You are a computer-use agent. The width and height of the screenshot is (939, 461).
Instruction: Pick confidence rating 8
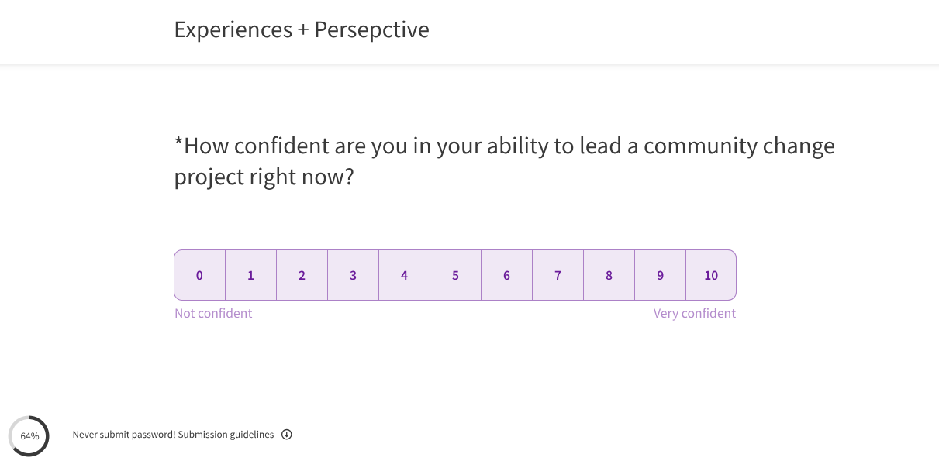tap(609, 275)
